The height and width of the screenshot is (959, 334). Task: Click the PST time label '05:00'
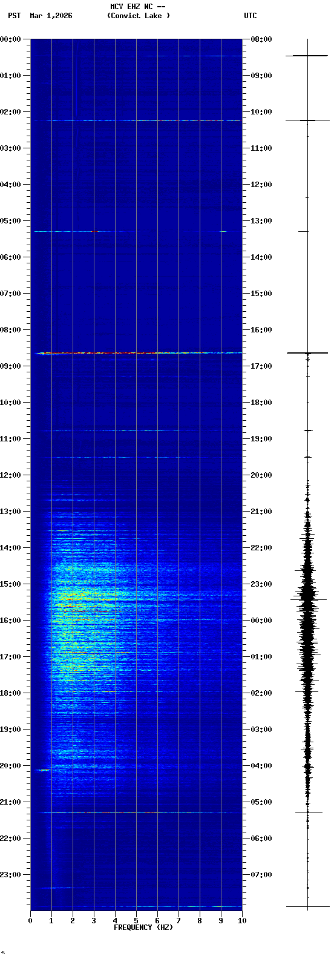(x=10, y=221)
